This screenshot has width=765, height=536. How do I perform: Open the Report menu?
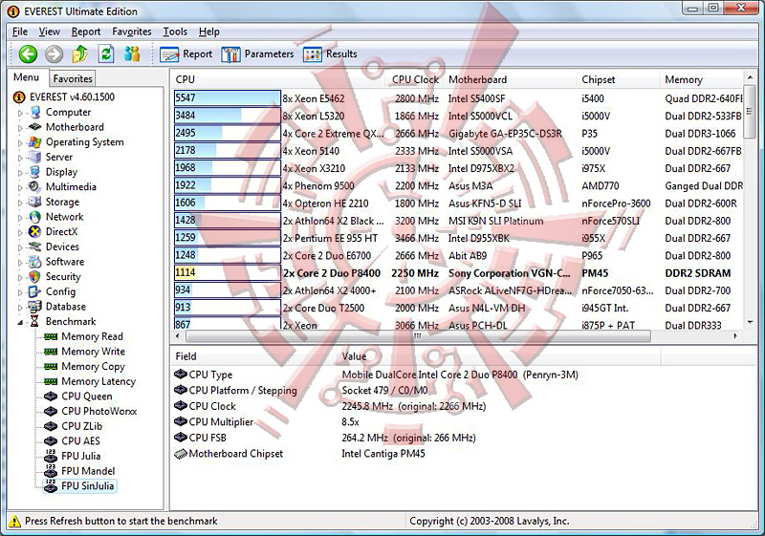[x=86, y=32]
